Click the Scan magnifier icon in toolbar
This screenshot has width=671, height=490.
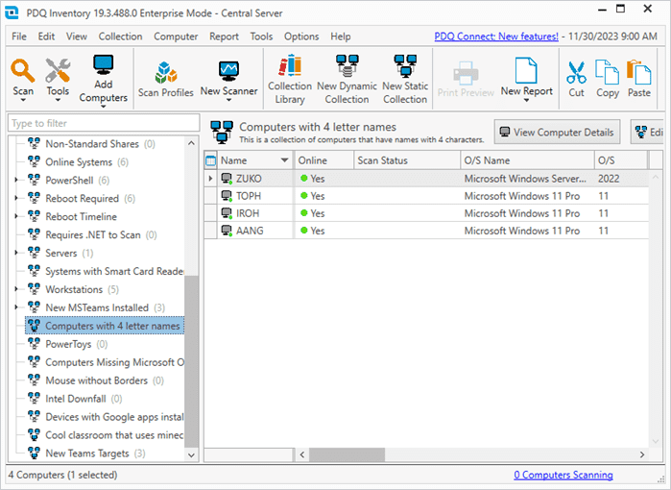click(x=23, y=71)
